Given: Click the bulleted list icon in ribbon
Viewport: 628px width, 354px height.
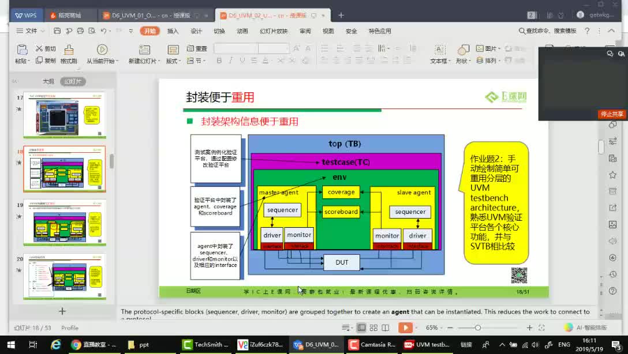Looking at the screenshot, I should tap(325, 48).
